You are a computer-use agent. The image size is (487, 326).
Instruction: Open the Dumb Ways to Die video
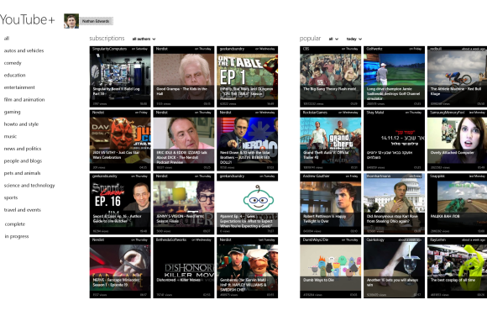331,267
